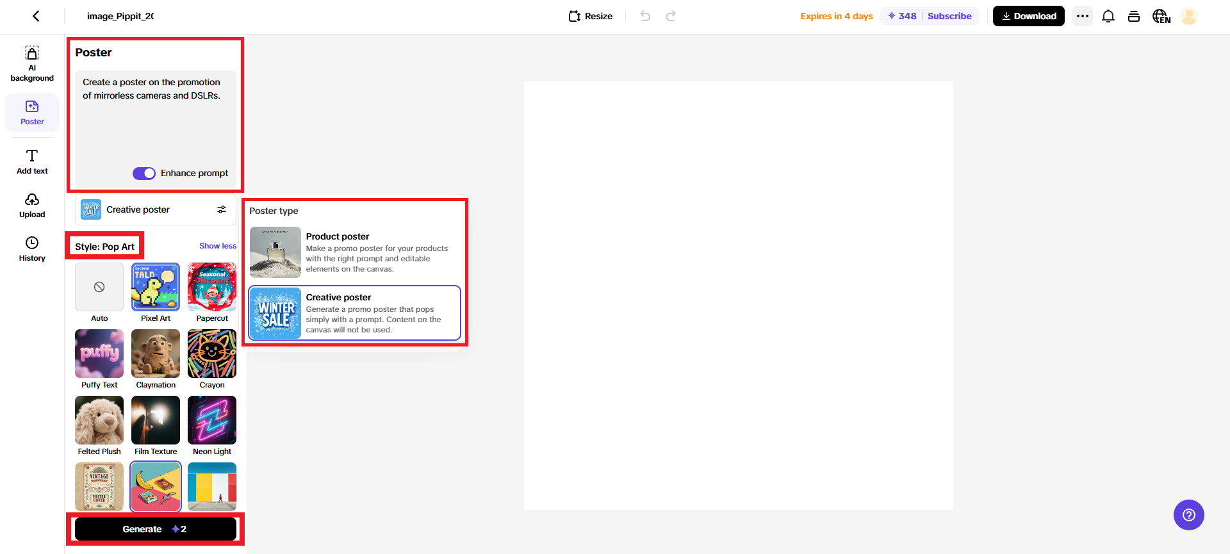This screenshot has width=1230, height=554.
Task: Change language with the globe icon
Action: [x=1161, y=16]
